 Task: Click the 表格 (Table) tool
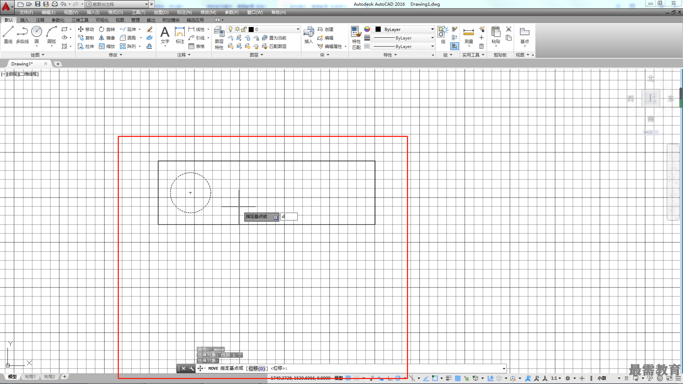point(196,46)
